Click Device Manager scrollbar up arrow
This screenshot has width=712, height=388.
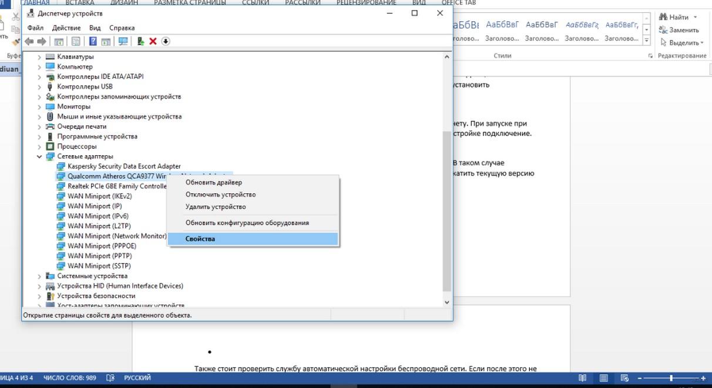[447, 57]
